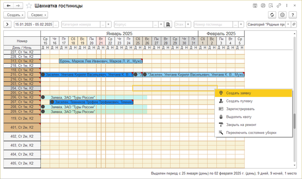Open the period picker with the ellipsis button
The image size is (302, 179).
56,24
